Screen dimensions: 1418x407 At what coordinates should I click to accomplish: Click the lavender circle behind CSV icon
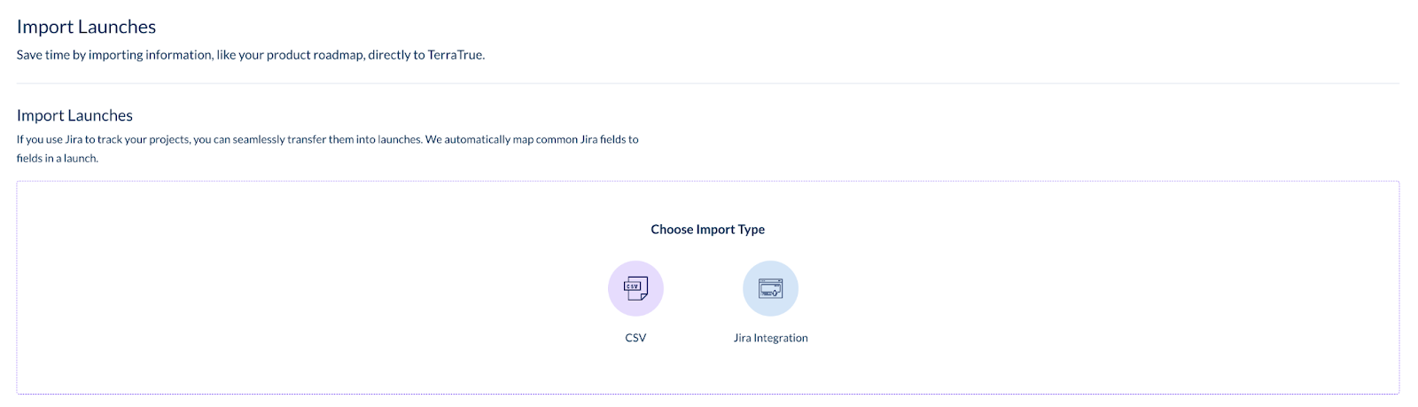(635, 288)
